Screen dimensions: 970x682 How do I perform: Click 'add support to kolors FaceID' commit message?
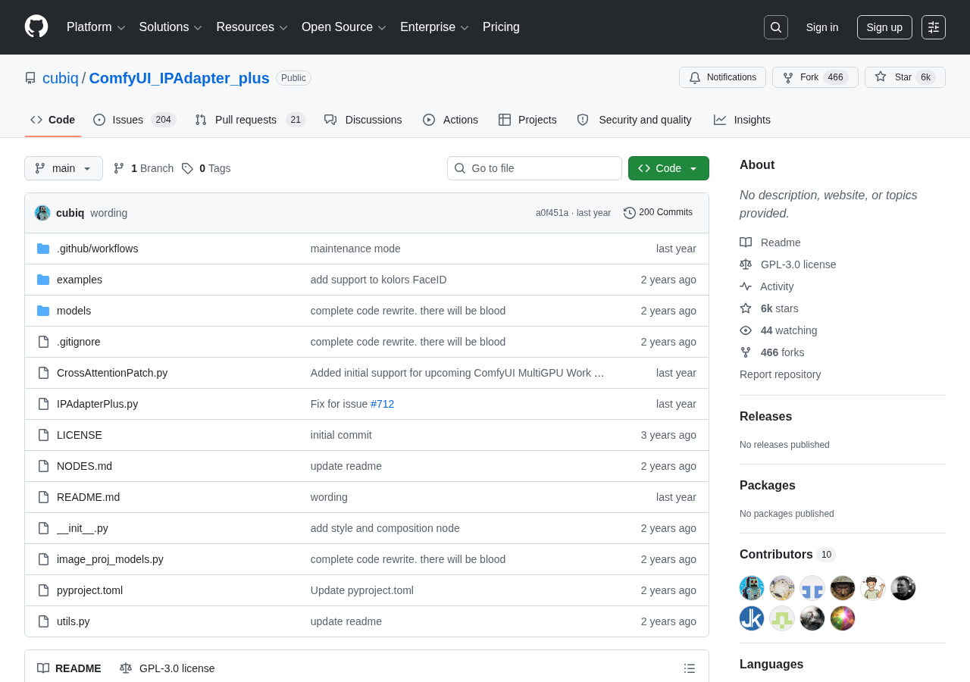click(x=379, y=280)
